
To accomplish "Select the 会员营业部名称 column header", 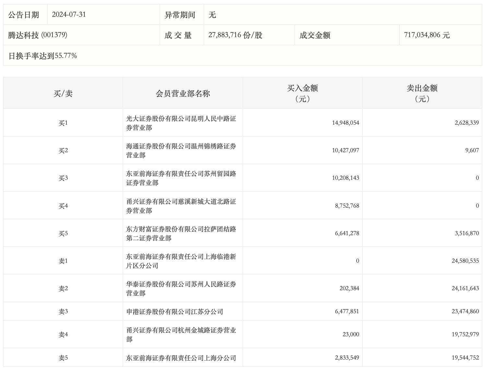I will (183, 92).
